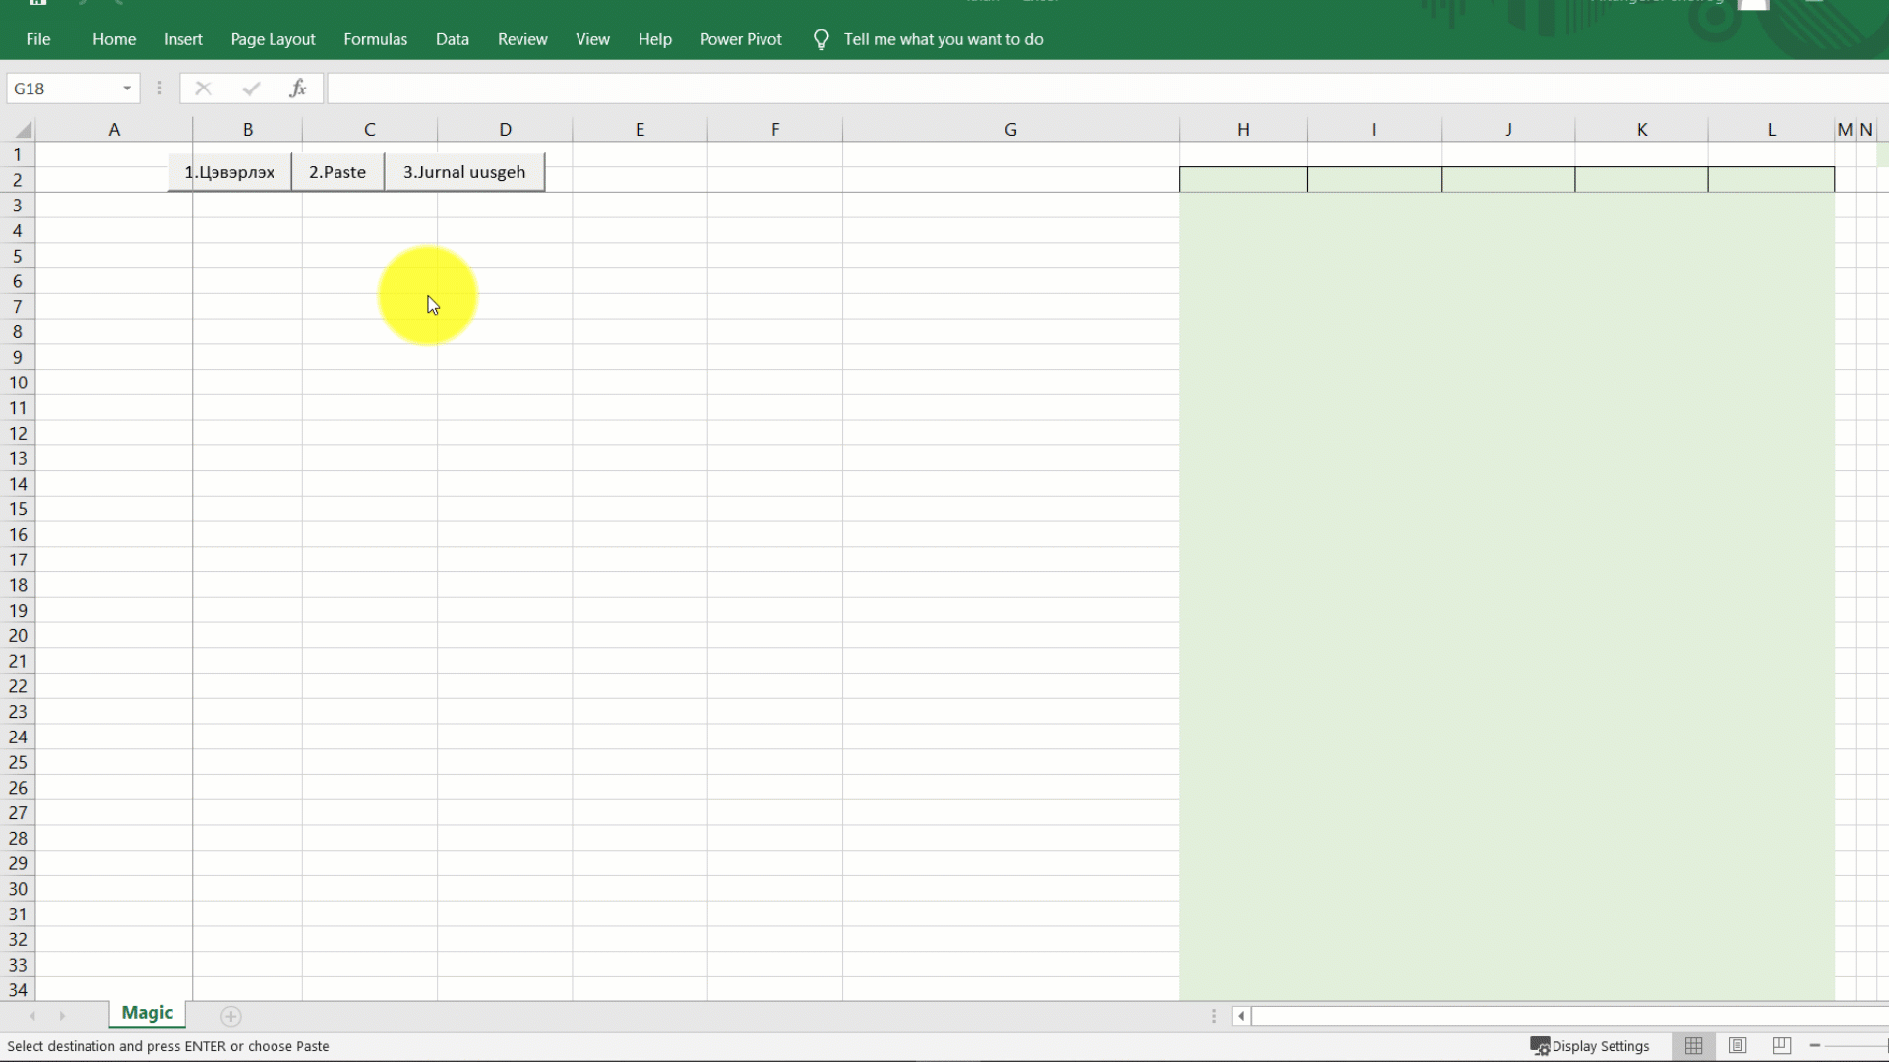The height and width of the screenshot is (1062, 1889).
Task: Switch to Normal view icon
Action: click(x=1693, y=1046)
